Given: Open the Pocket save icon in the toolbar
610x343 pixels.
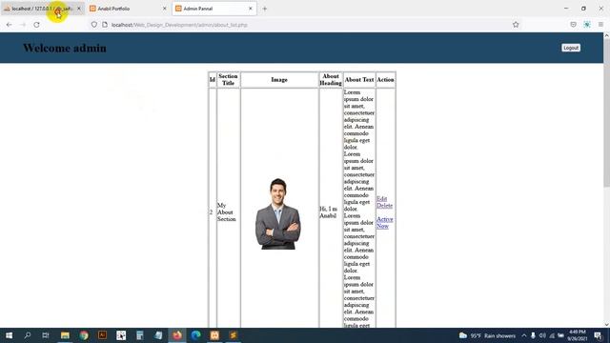Looking at the screenshot, I should pos(573,25).
